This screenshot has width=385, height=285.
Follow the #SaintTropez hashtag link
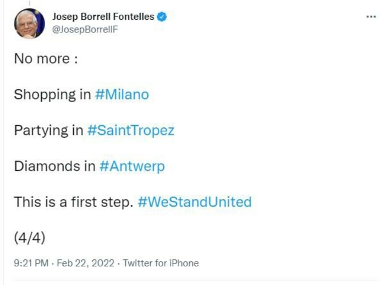tap(131, 131)
